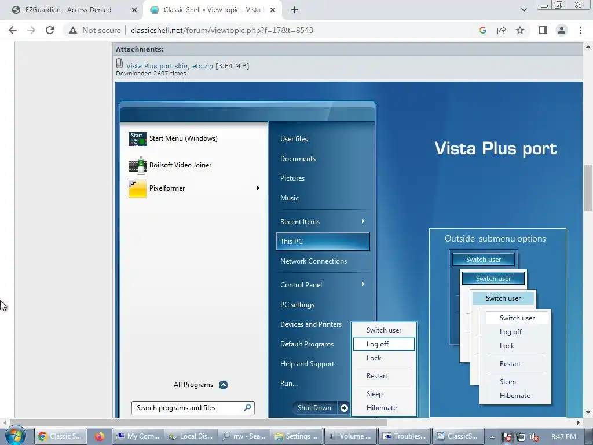This screenshot has height=445, width=593.
Task: Click the network tray icon
Action: coord(521,437)
